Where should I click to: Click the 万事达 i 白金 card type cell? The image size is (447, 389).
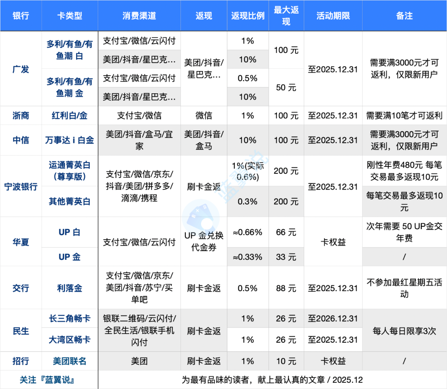pyautogui.click(x=69, y=140)
